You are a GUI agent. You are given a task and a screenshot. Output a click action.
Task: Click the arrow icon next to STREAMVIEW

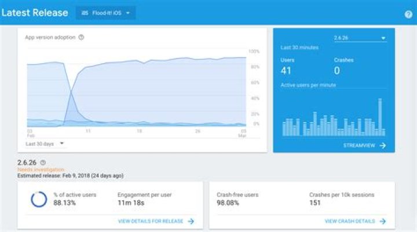point(383,146)
